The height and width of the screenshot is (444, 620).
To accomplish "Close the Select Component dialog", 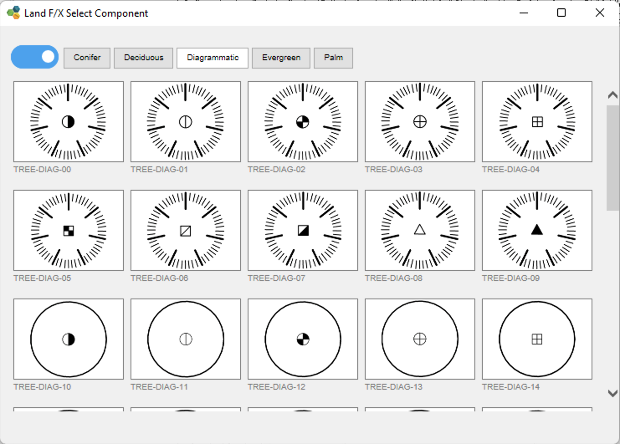I will [x=600, y=13].
